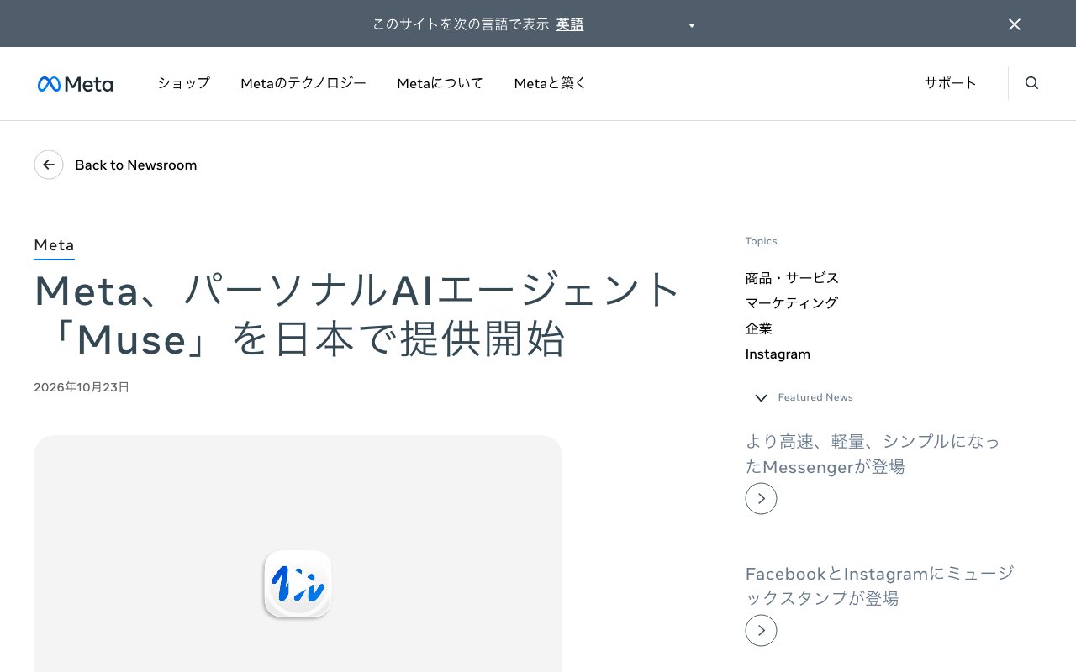This screenshot has height=672, width=1076.
Task: Open the Metaについて menu
Action: (x=440, y=83)
